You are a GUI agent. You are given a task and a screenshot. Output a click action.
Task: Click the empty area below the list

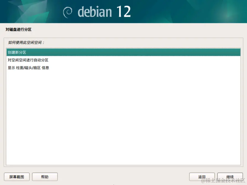[123, 116]
